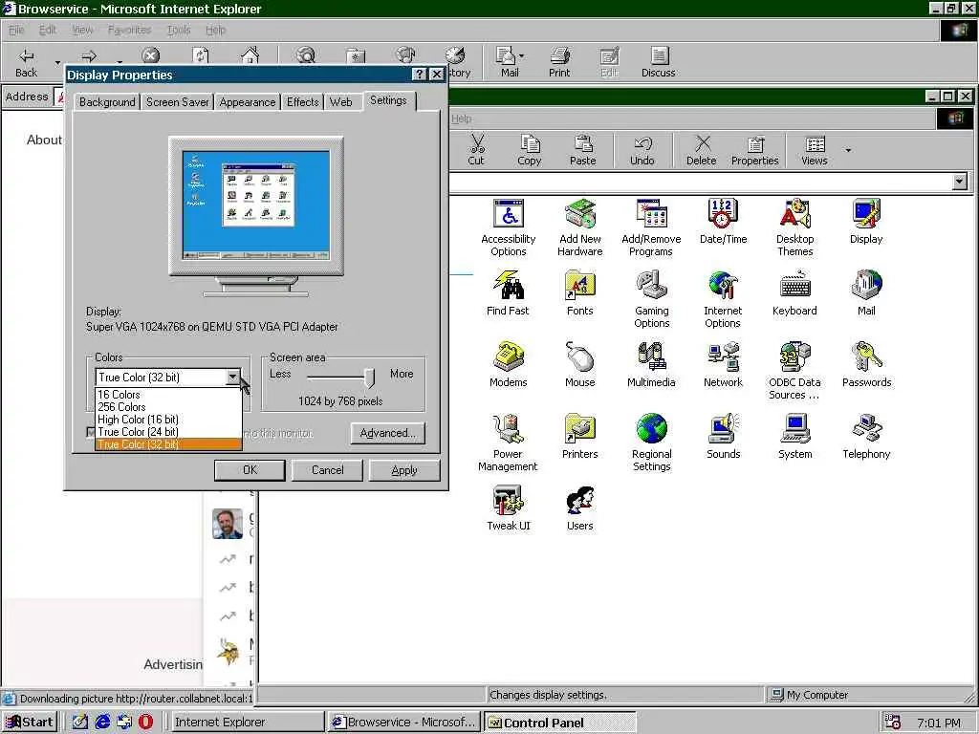Open the Telephony icon
This screenshot has width=979, height=734.
866,436
